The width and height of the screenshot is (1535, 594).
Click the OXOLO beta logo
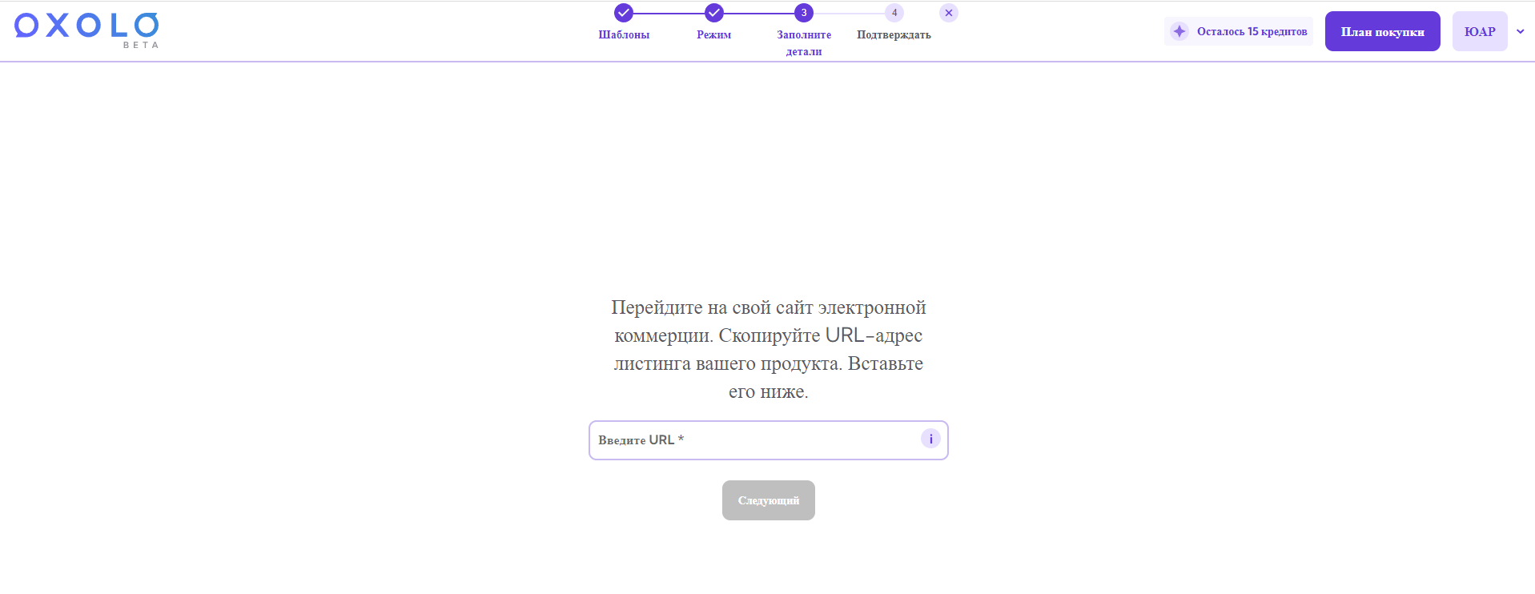tap(86, 30)
